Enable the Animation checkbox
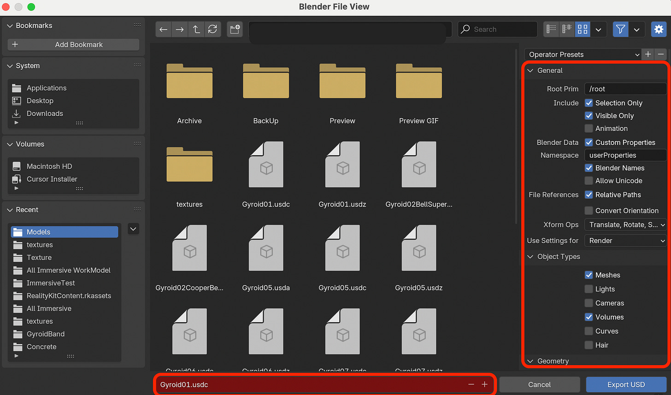Viewport: 671px width, 395px height. click(x=589, y=129)
